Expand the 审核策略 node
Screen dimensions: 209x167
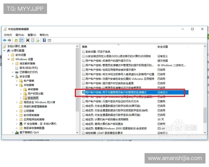pos(21,89)
